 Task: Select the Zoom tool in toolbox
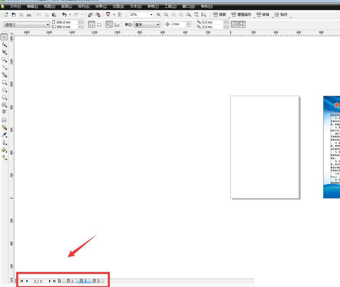(x=4, y=60)
